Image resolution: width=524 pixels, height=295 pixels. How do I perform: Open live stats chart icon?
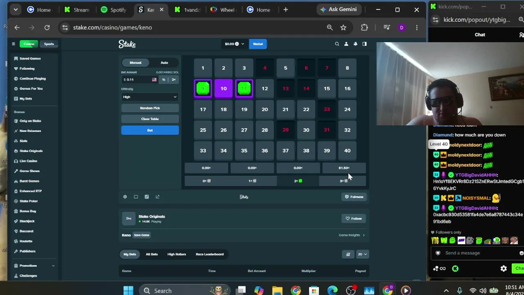[x=147, y=197]
